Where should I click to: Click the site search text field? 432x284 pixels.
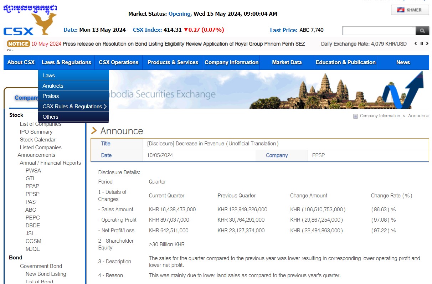(379, 31)
